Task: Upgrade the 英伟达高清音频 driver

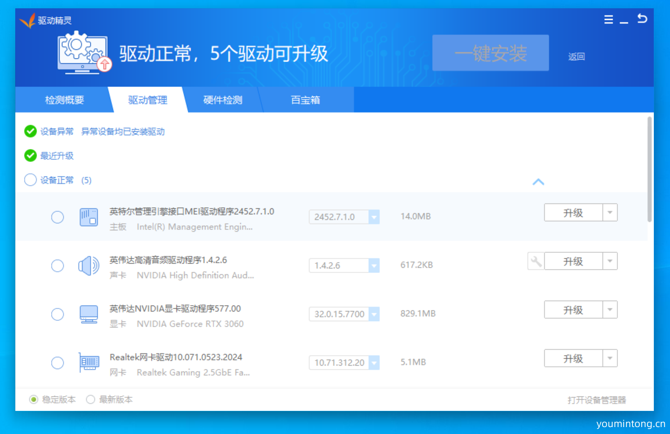Action: 573,261
